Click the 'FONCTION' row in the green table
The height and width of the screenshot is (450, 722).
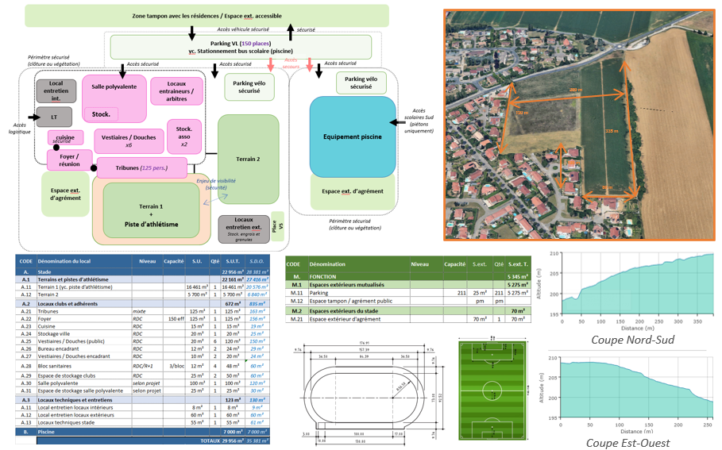tap(408, 276)
